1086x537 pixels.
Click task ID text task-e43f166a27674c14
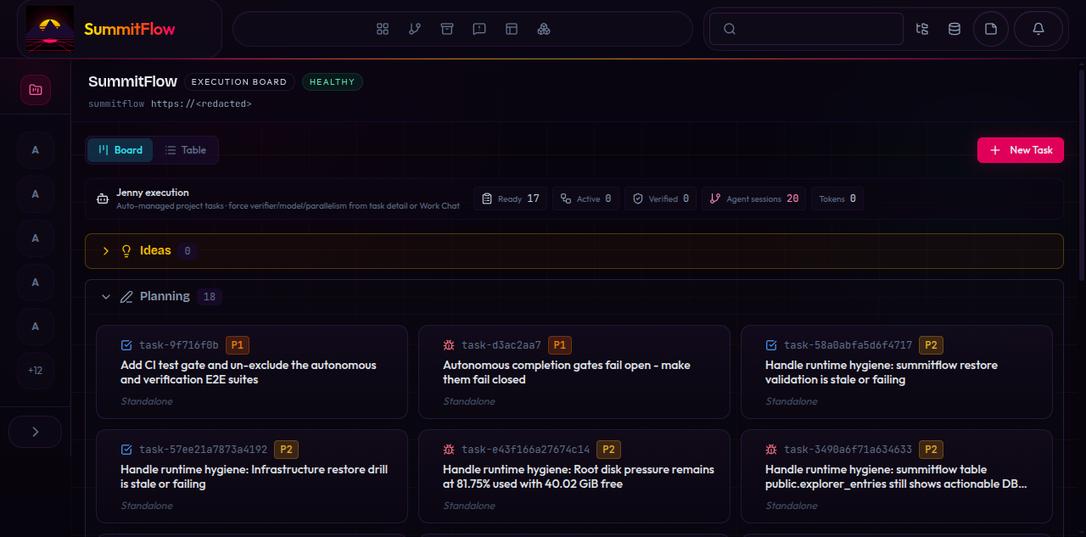pos(526,450)
